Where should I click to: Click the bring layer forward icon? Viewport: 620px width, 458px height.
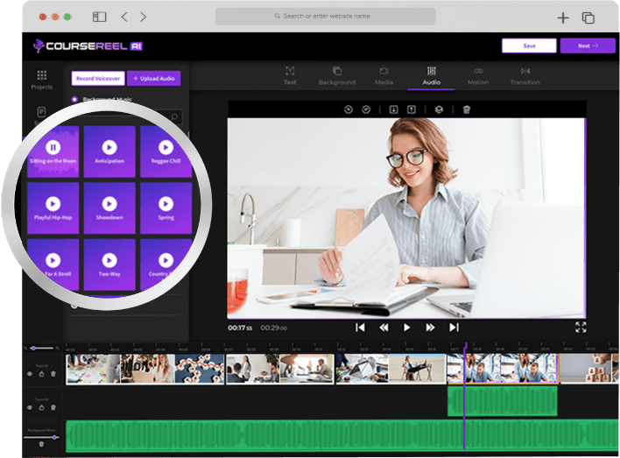pyautogui.click(x=412, y=109)
